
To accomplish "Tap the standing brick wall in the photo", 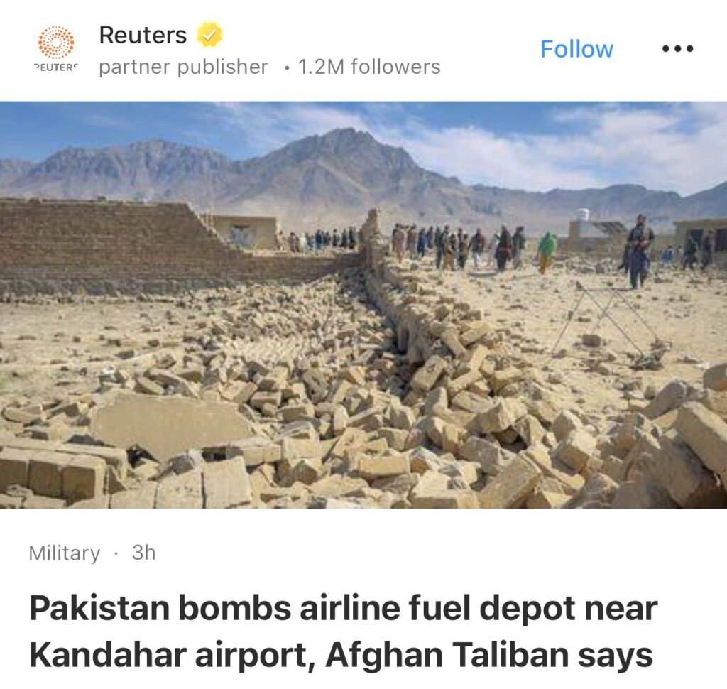I will (x=139, y=242).
